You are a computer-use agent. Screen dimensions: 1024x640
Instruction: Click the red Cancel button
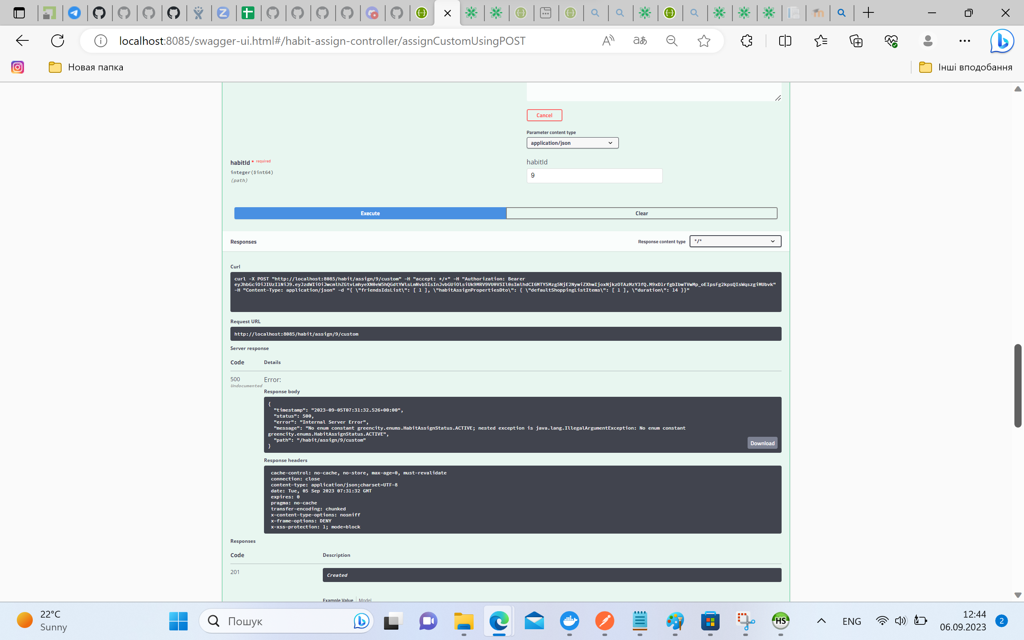point(544,115)
